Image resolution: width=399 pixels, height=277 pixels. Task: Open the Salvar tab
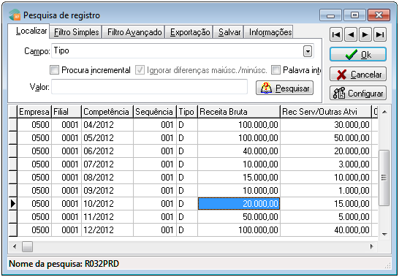click(229, 32)
